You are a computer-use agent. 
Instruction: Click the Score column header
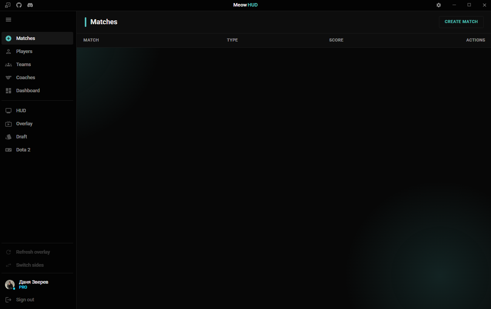tap(336, 40)
